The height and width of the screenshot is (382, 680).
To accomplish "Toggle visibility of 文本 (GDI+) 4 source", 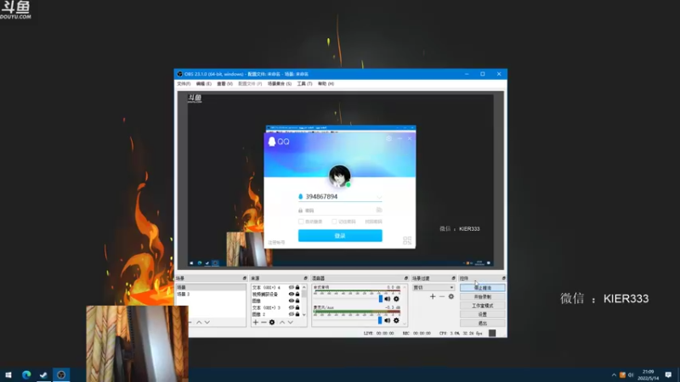I will [292, 288].
